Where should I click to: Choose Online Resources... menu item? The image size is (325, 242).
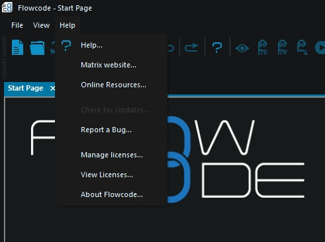tap(112, 85)
